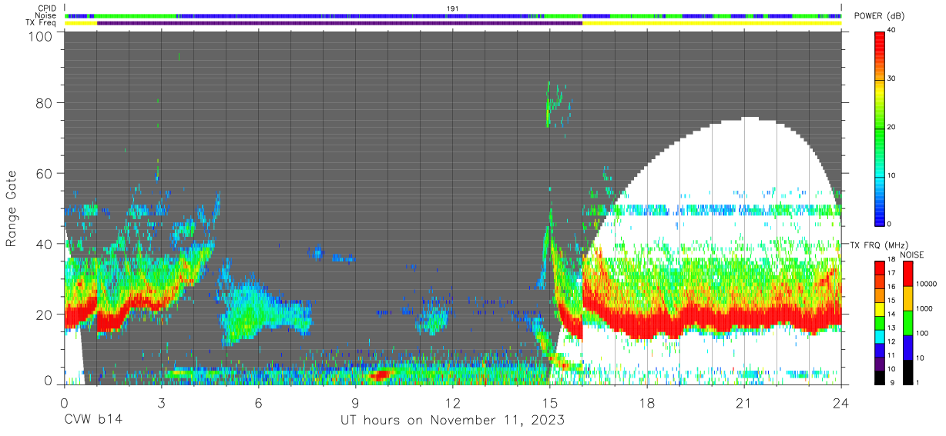Image resolution: width=946 pixels, height=436 pixels.
Task: Click the 100 tick on Range Gate axis
Action: pos(40,37)
